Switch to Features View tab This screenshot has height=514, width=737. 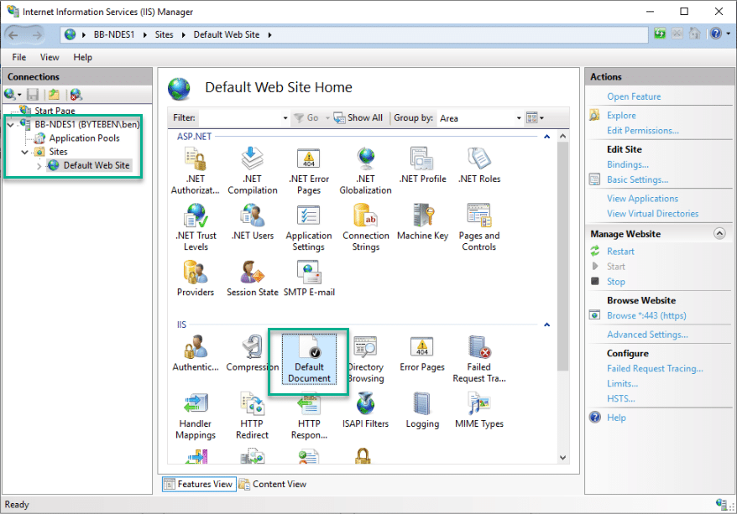pos(199,484)
